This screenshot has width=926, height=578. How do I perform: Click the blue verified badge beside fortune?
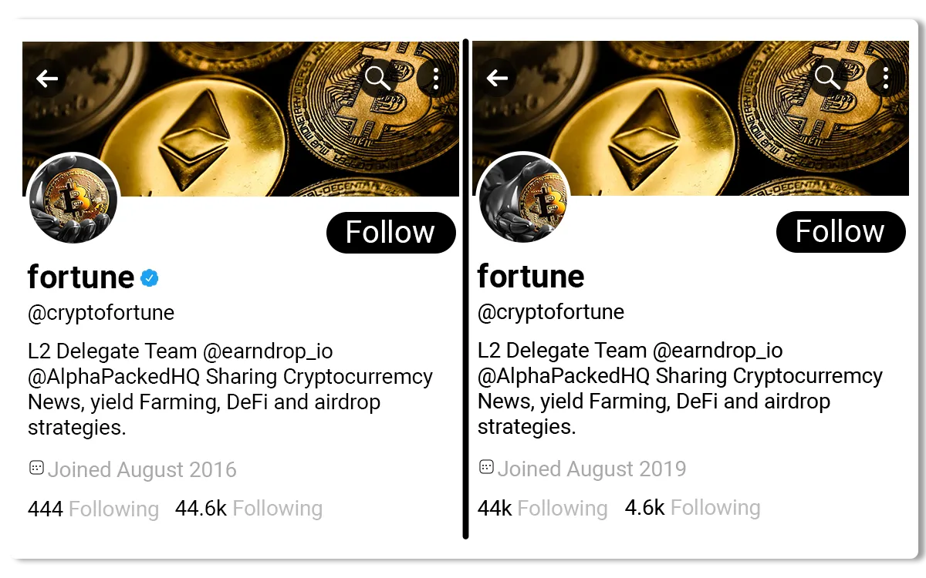[150, 278]
